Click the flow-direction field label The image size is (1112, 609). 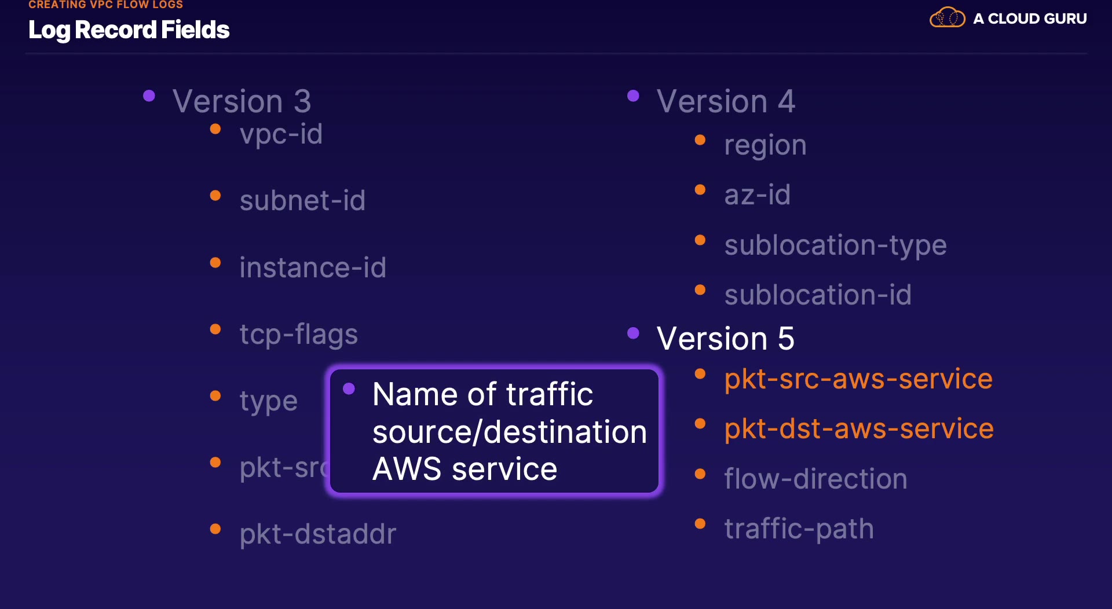coord(815,479)
